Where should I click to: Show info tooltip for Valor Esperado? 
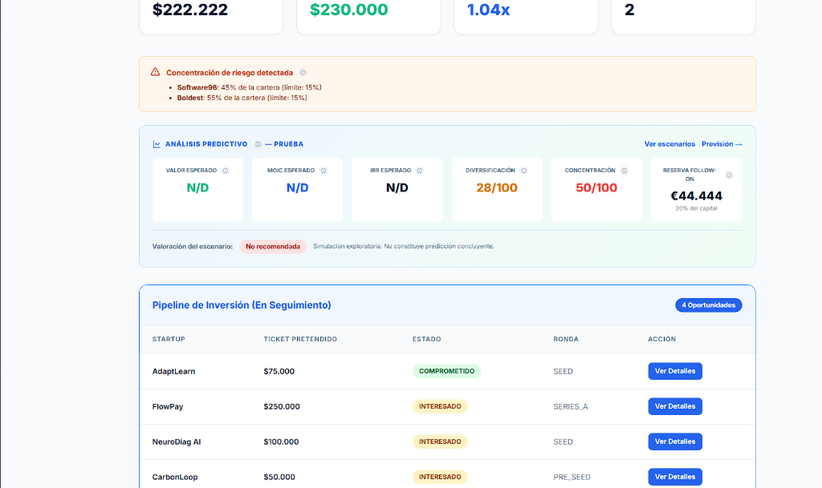[226, 171]
